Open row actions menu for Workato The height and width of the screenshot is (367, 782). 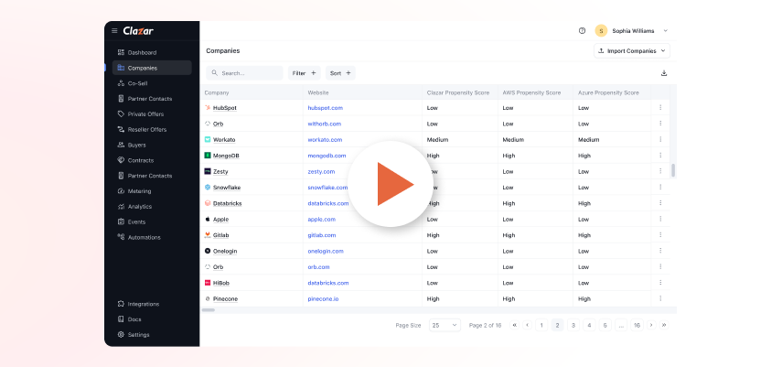pos(660,139)
